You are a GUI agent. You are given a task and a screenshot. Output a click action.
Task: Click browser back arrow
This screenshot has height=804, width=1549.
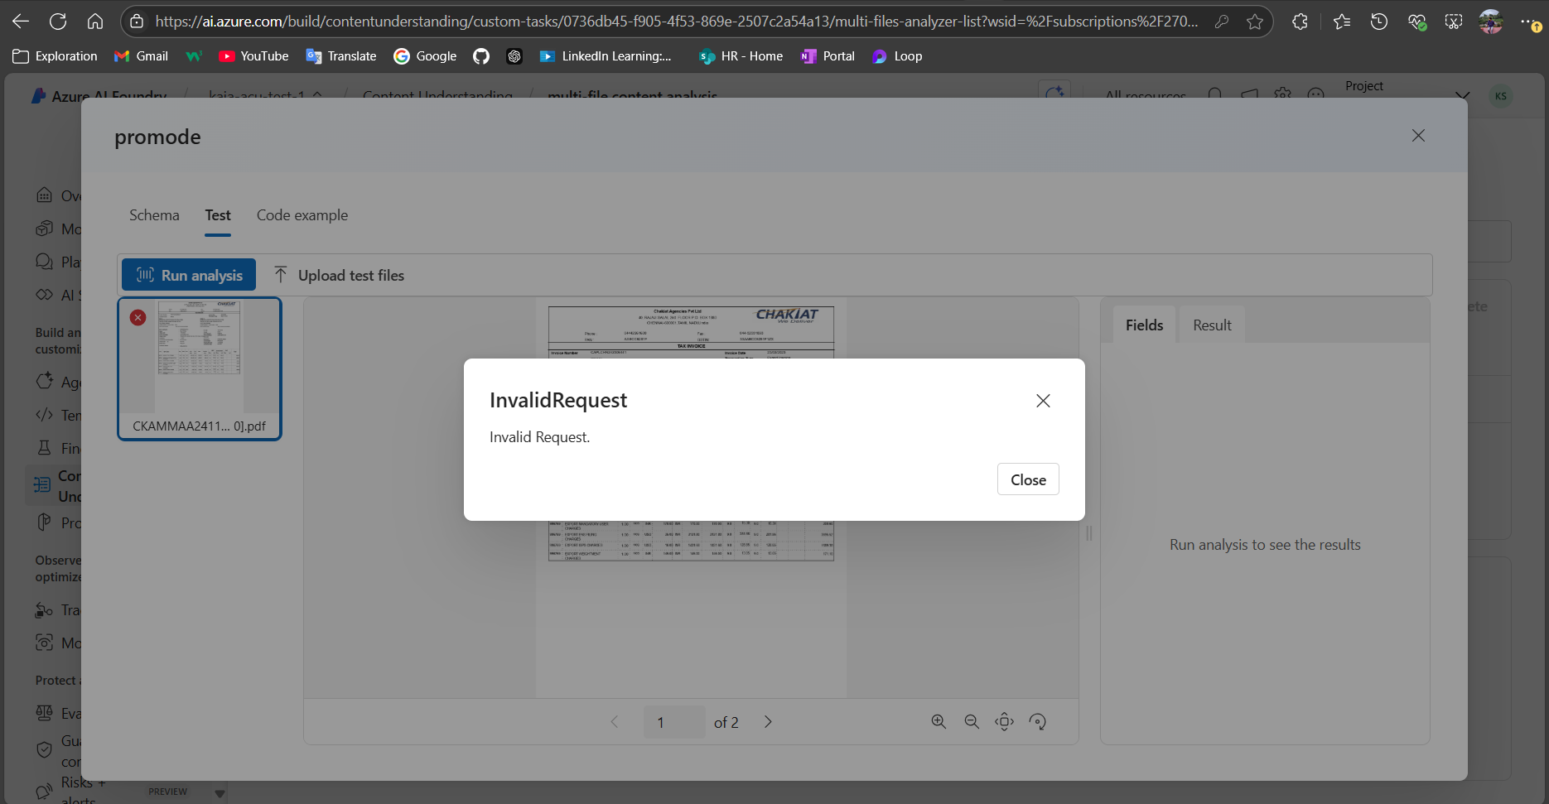coord(21,22)
